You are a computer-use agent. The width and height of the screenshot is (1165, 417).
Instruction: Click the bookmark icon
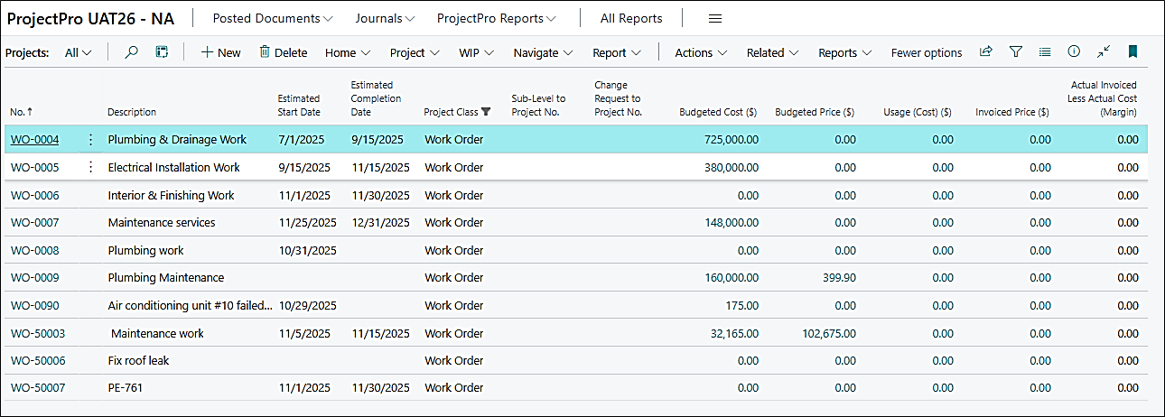pyautogui.click(x=1132, y=52)
